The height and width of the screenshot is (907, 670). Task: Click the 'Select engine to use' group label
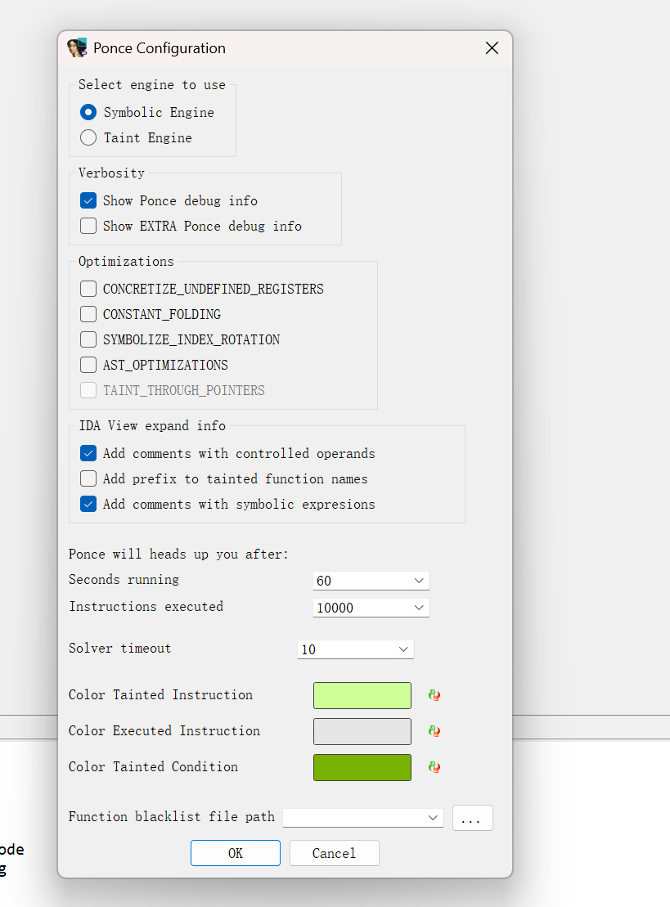(152, 84)
